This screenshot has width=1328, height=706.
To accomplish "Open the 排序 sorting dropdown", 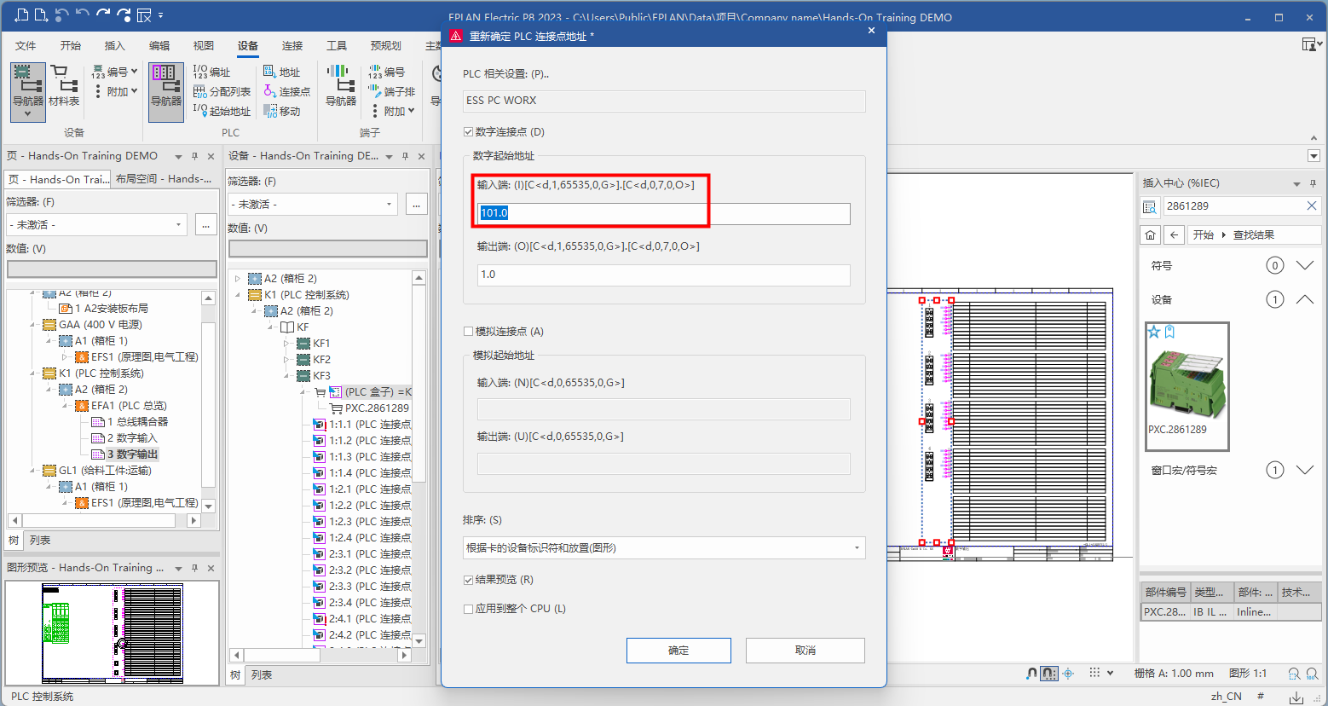I will (x=664, y=547).
